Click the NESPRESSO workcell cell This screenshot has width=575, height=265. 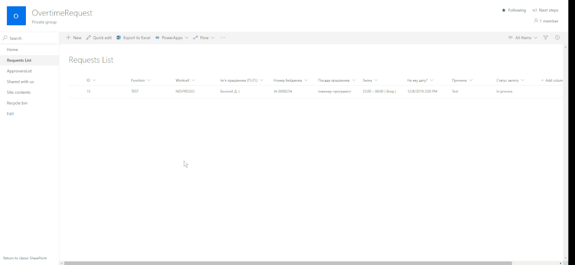(x=185, y=91)
